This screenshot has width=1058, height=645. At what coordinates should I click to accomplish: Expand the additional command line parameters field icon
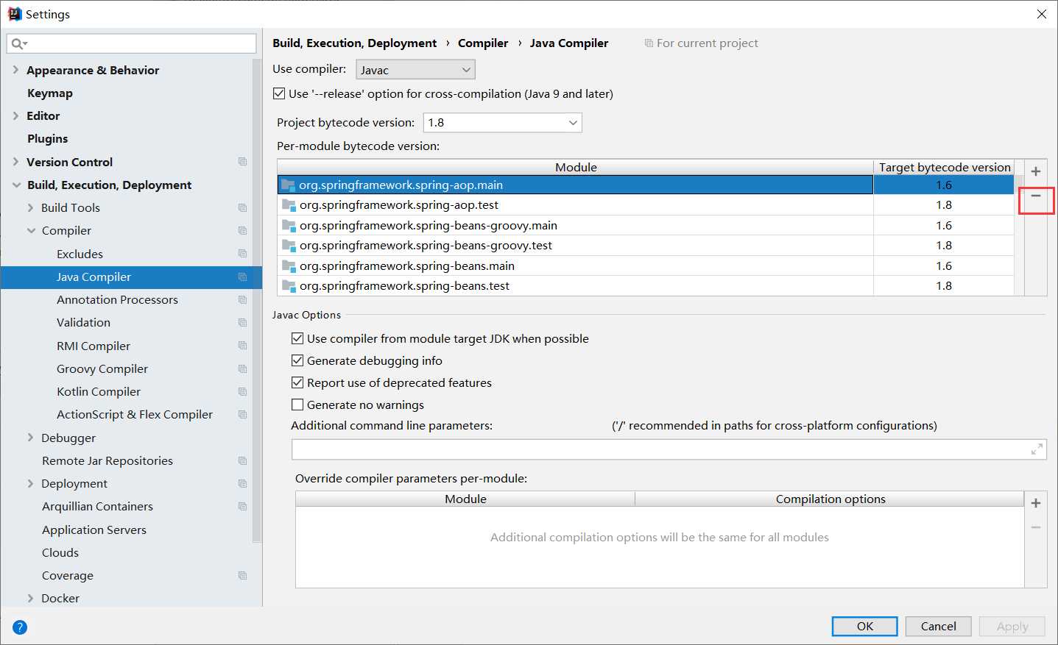(x=1037, y=449)
